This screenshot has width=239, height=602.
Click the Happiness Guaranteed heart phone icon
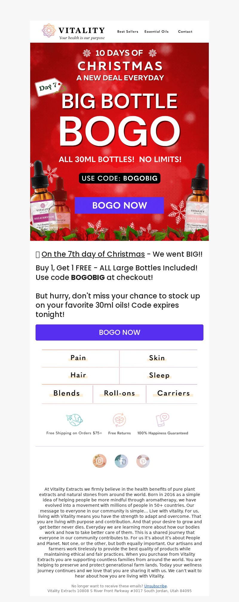[x=163, y=420]
